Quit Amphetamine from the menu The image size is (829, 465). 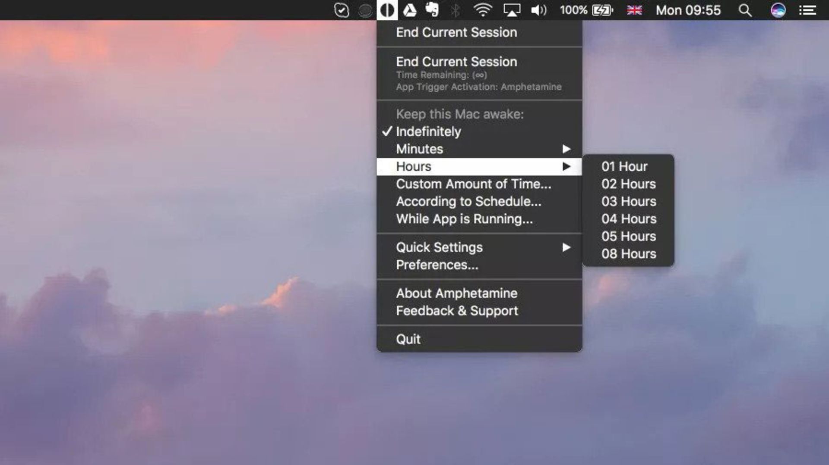pyautogui.click(x=479, y=339)
